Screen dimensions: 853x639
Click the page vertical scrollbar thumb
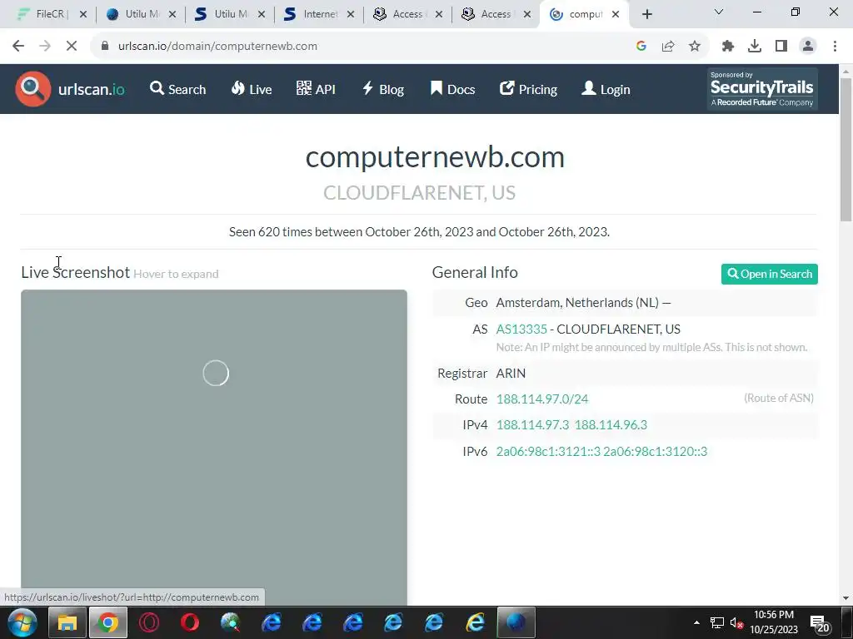coord(846,150)
